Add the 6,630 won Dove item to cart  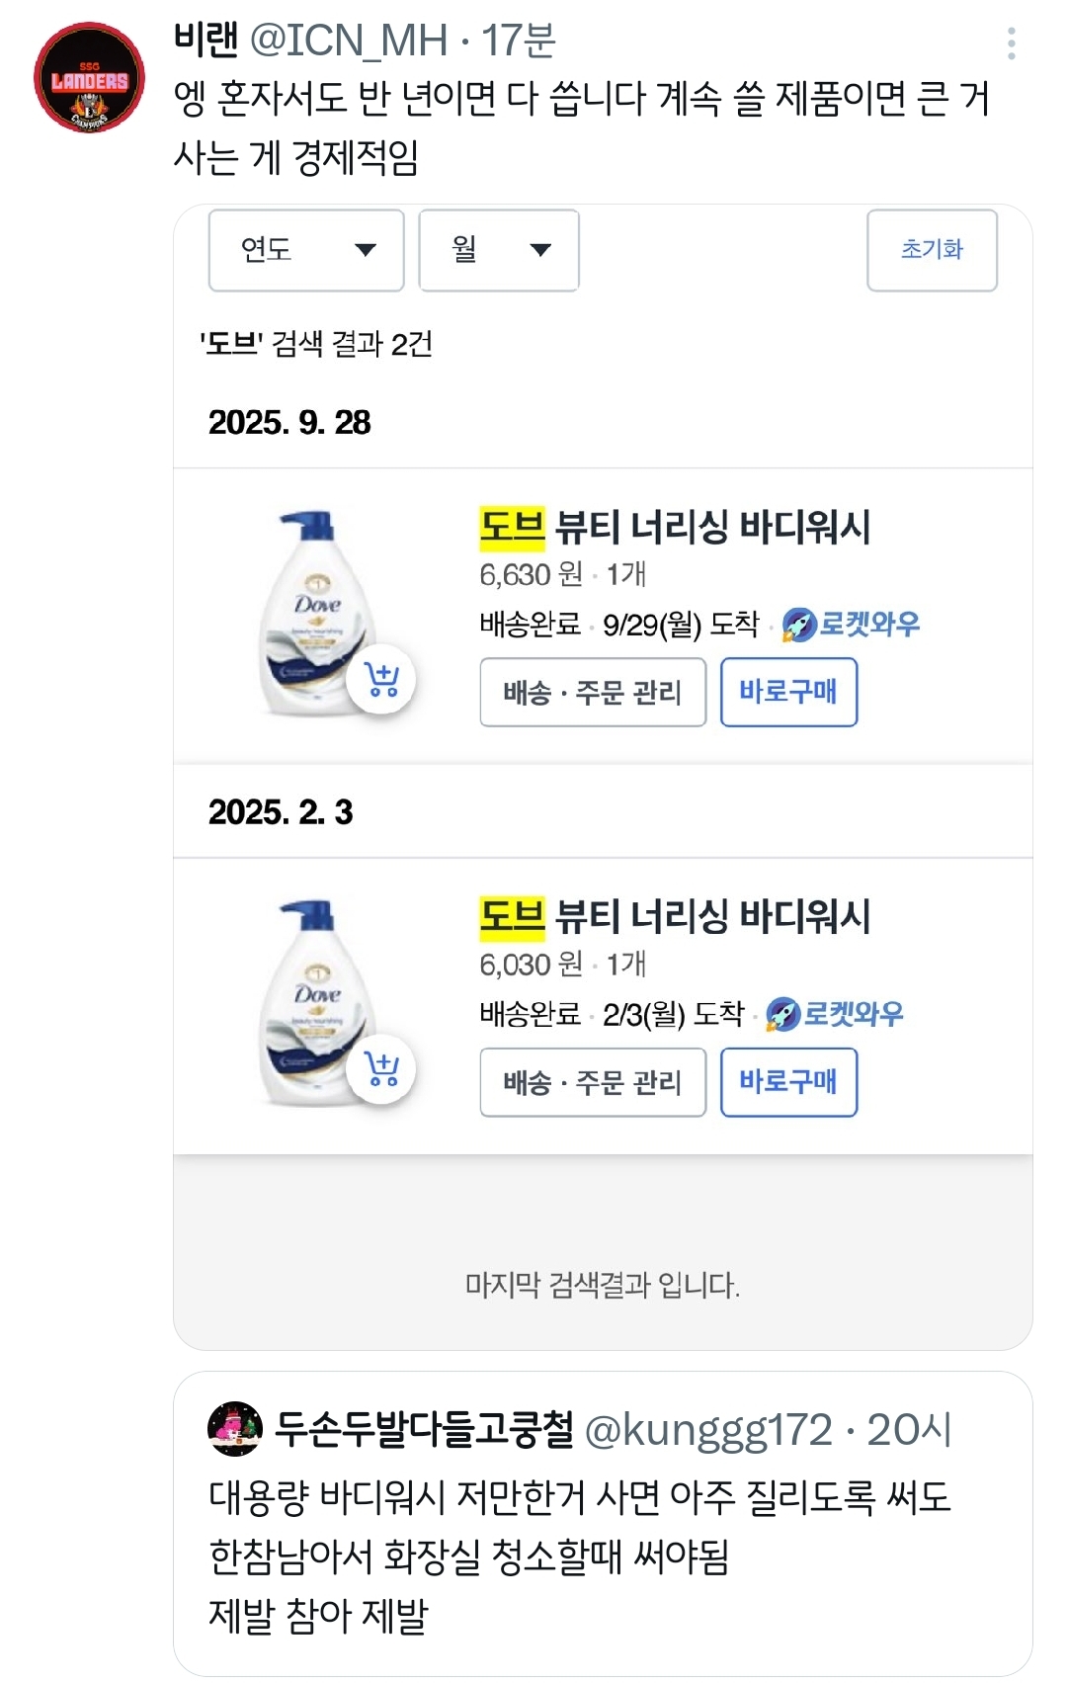tap(381, 680)
